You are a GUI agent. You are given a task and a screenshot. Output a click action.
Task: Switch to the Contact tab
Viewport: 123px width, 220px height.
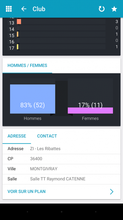[x=47, y=136]
